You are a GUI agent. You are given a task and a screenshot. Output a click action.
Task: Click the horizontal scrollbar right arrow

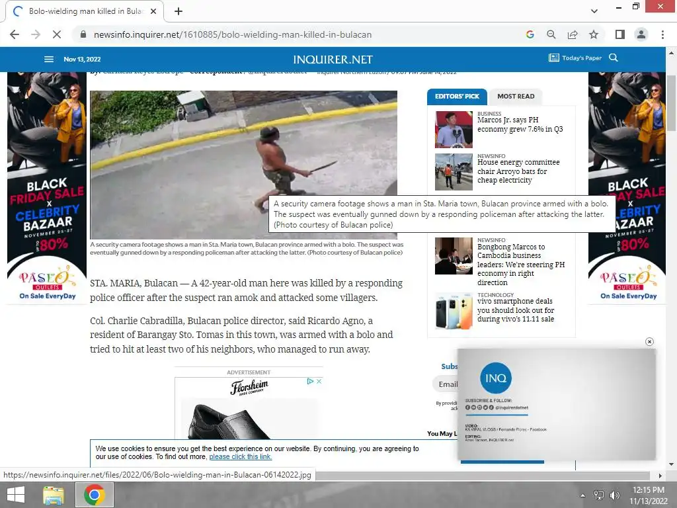[660, 476]
